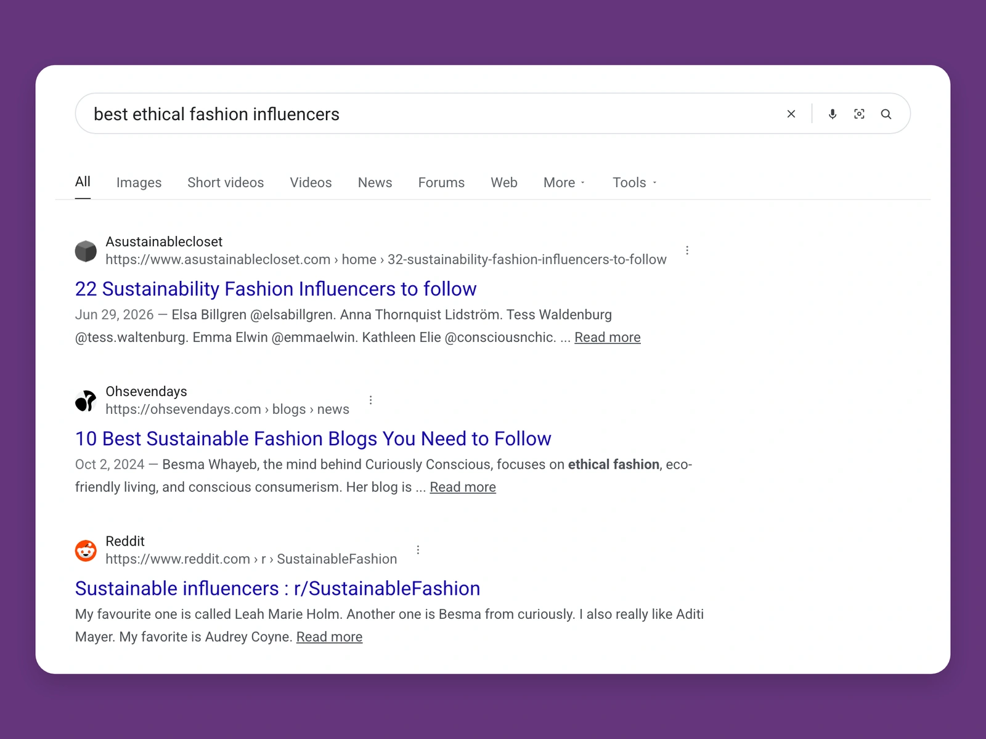Viewport: 986px width, 739px height.
Task: Open Asustainablecloset result three-dot options
Action: [687, 251]
